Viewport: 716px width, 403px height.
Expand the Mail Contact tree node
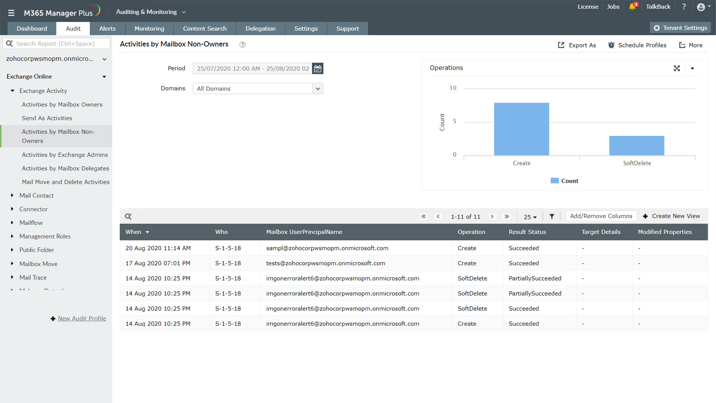[12, 196]
